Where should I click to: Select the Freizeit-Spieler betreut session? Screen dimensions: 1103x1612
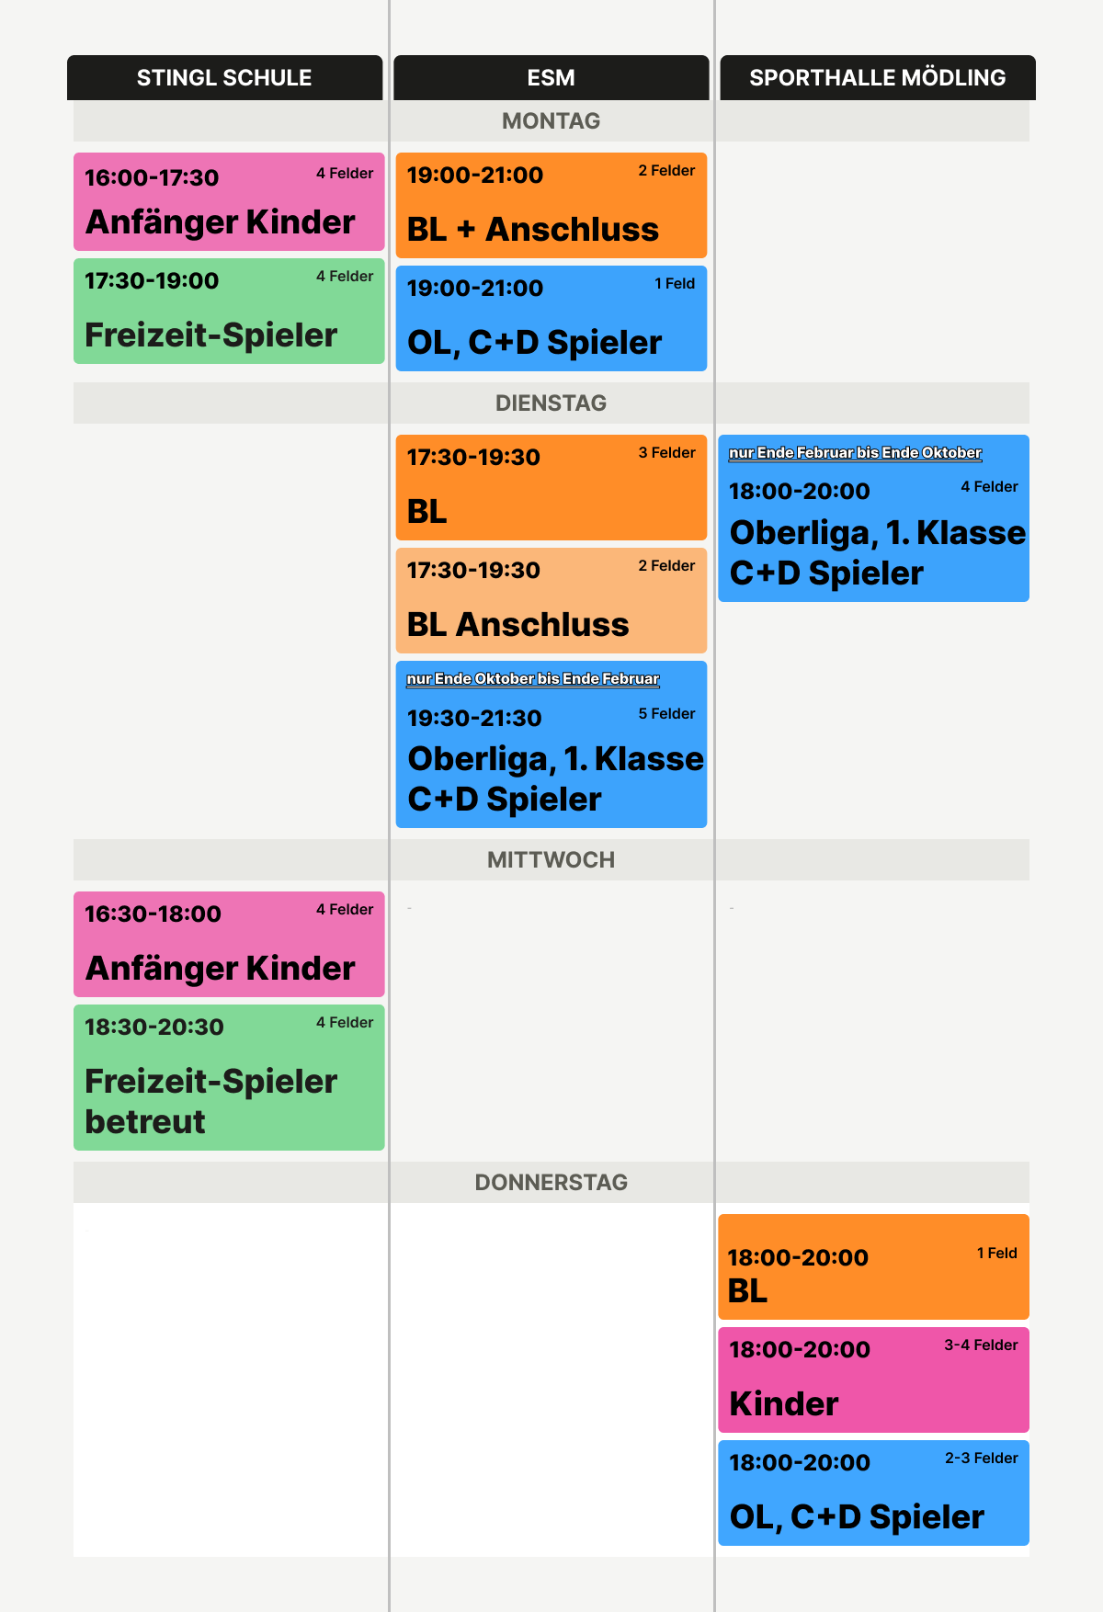229,1077
